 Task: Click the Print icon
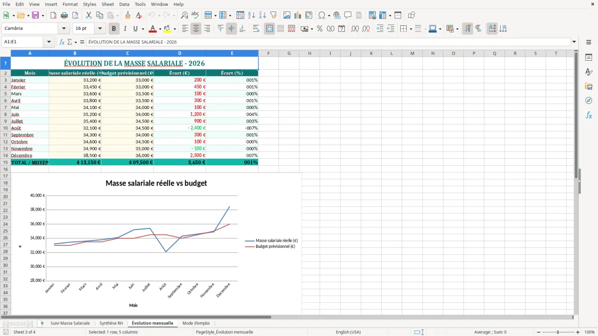click(x=64, y=15)
